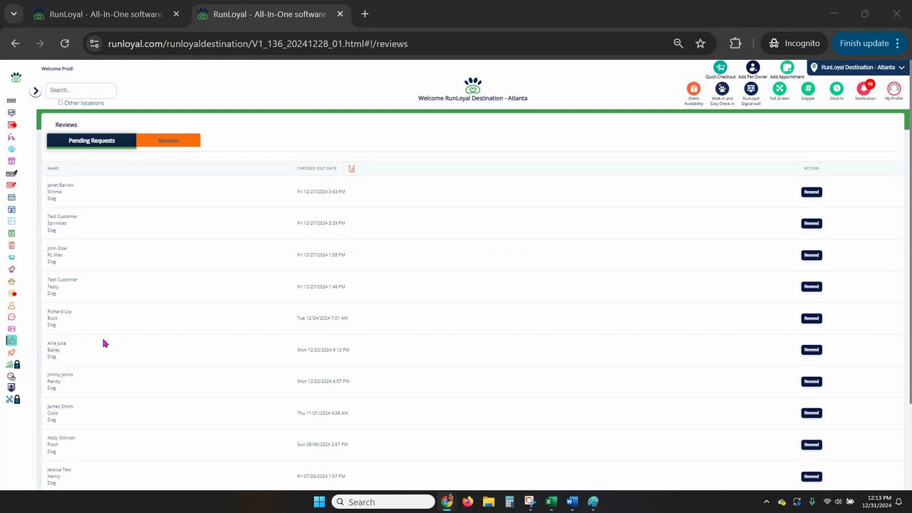Click date Sun 09/08/2024 3:57 PM

(322, 445)
